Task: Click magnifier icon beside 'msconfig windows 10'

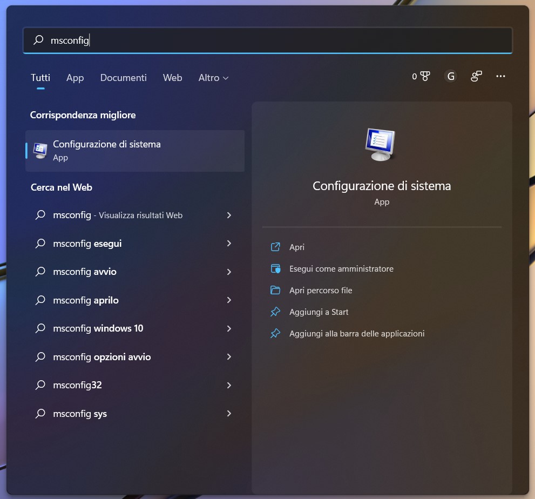Action: tap(40, 328)
